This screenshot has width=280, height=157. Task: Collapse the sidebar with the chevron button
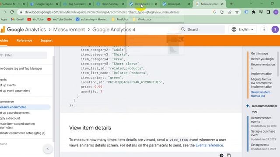[48, 149]
